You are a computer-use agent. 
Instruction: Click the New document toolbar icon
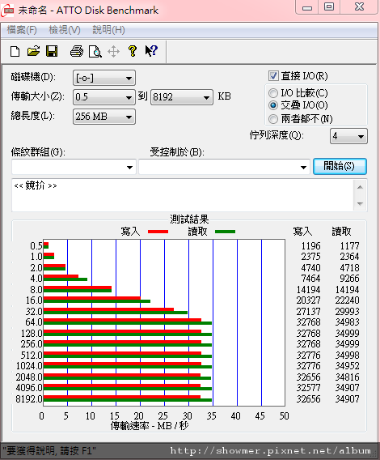15,52
